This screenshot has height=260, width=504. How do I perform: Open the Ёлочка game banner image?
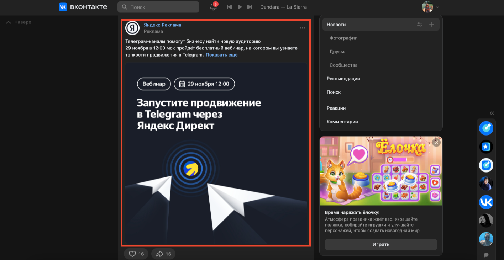[x=381, y=171]
